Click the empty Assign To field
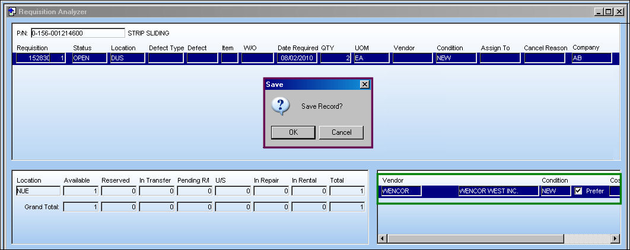This screenshot has height=250, width=630. click(500, 58)
